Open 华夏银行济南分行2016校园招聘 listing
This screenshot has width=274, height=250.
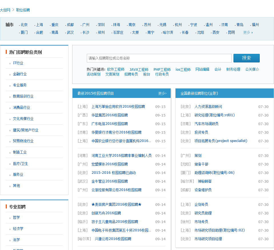click(x=116, y=132)
